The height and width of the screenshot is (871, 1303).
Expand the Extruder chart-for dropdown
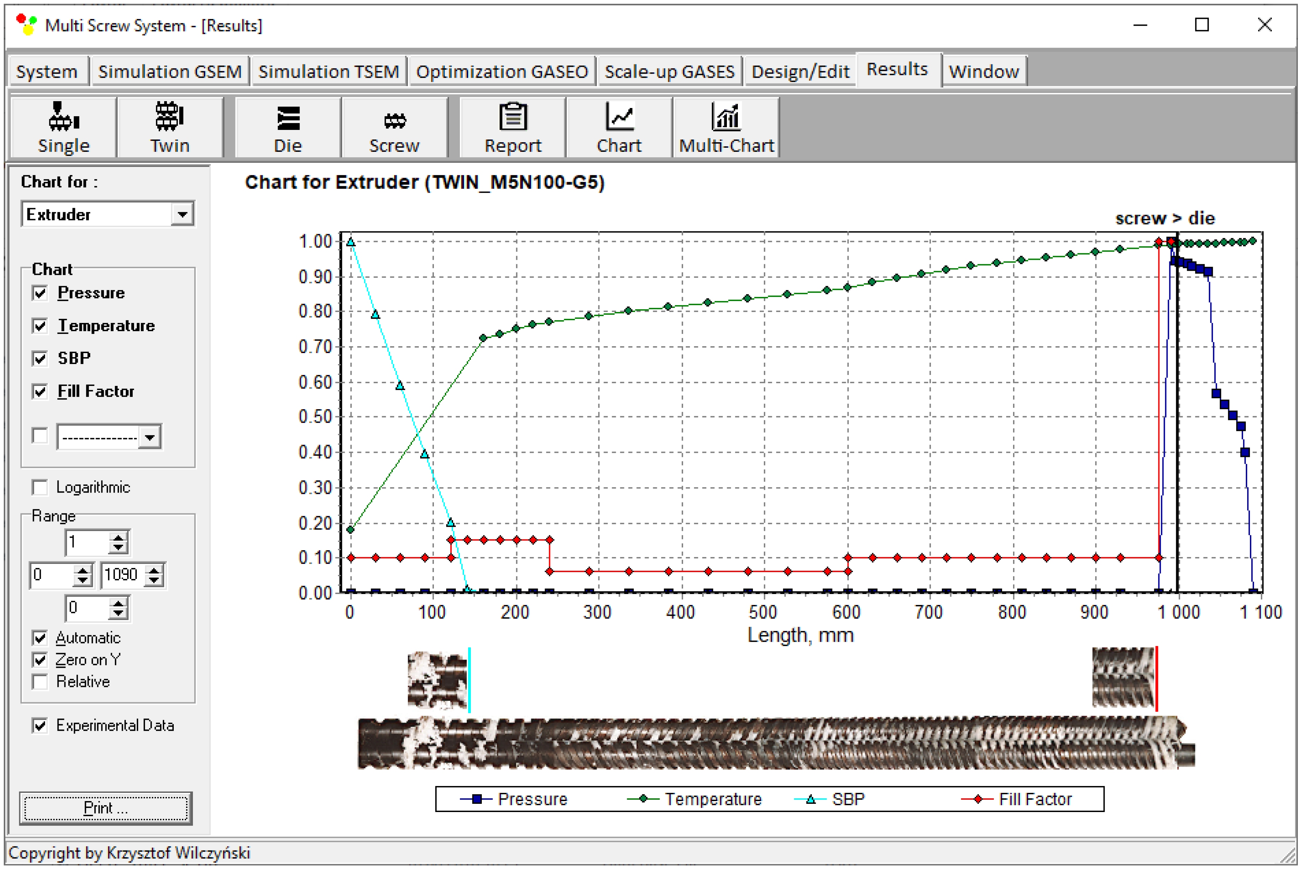point(182,215)
